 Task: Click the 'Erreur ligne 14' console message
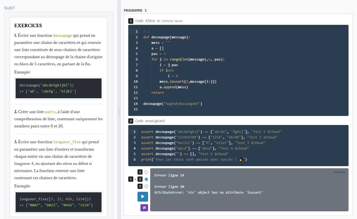coord(169,175)
